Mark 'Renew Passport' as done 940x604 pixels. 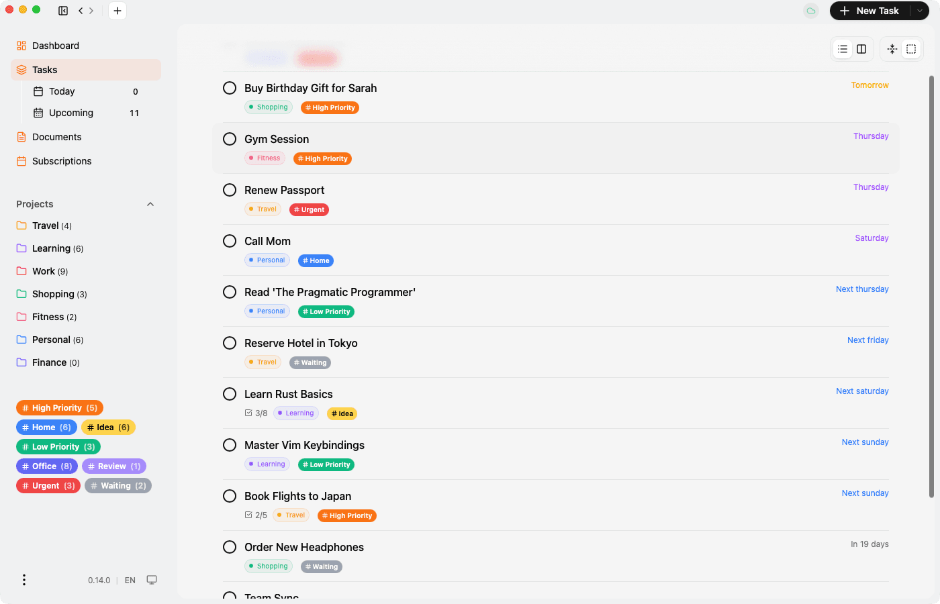click(x=229, y=190)
